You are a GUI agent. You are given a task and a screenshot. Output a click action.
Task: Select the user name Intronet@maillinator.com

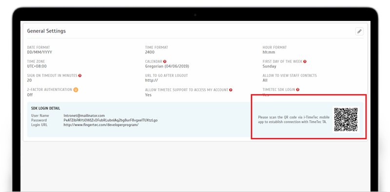pos(84,116)
